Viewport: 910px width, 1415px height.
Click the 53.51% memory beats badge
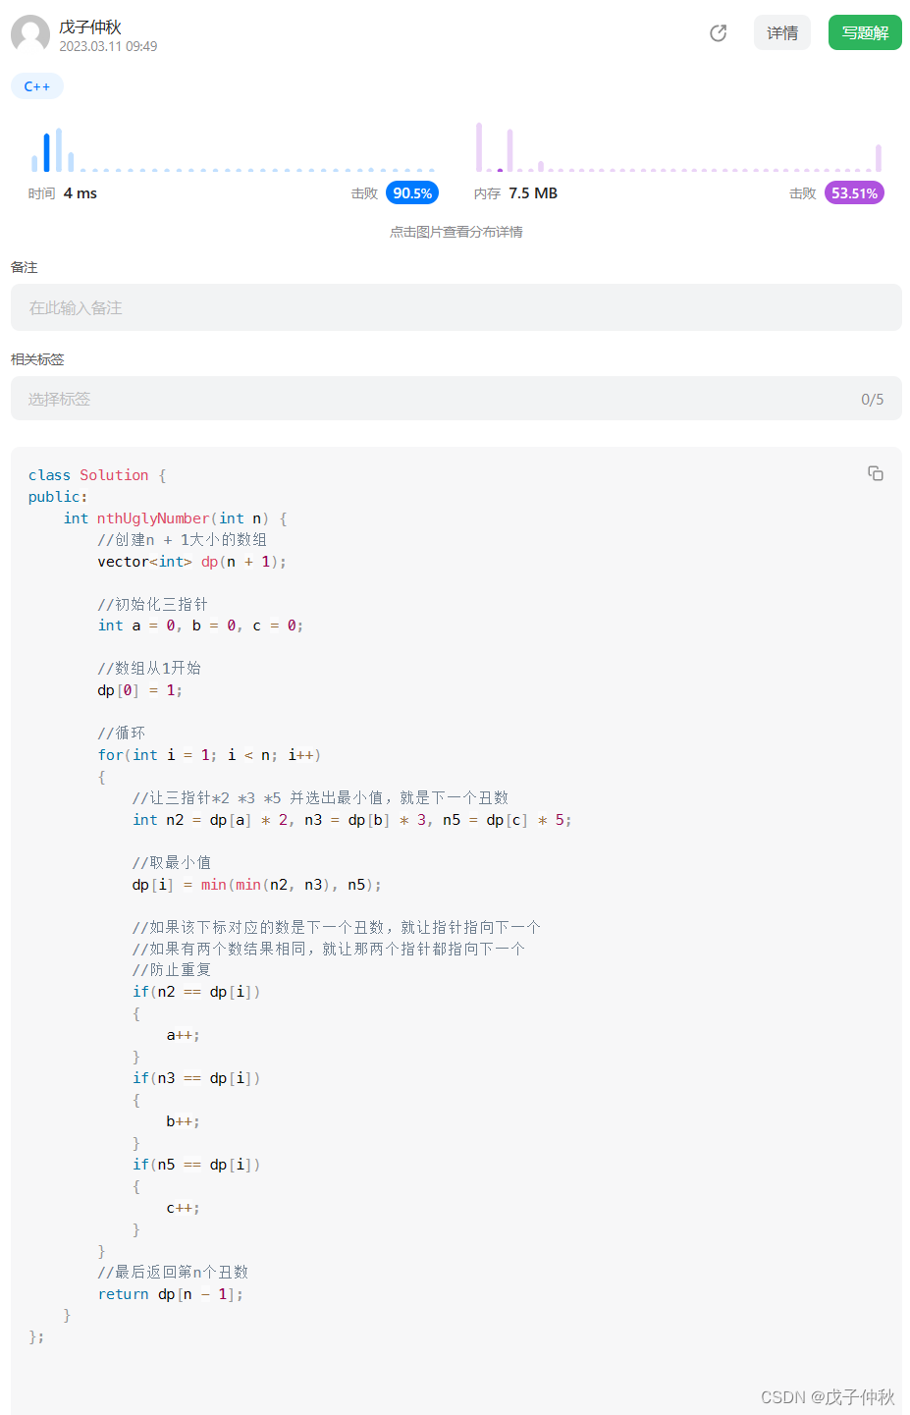854,193
